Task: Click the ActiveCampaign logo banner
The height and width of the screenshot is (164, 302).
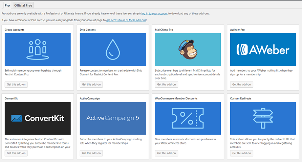Action: (x=113, y=118)
